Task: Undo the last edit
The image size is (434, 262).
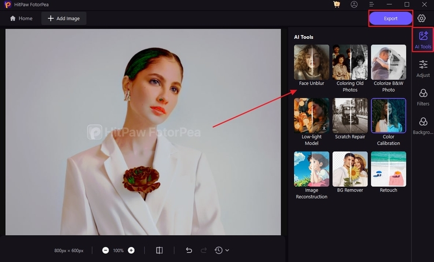Action: click(x=189, y=250)
